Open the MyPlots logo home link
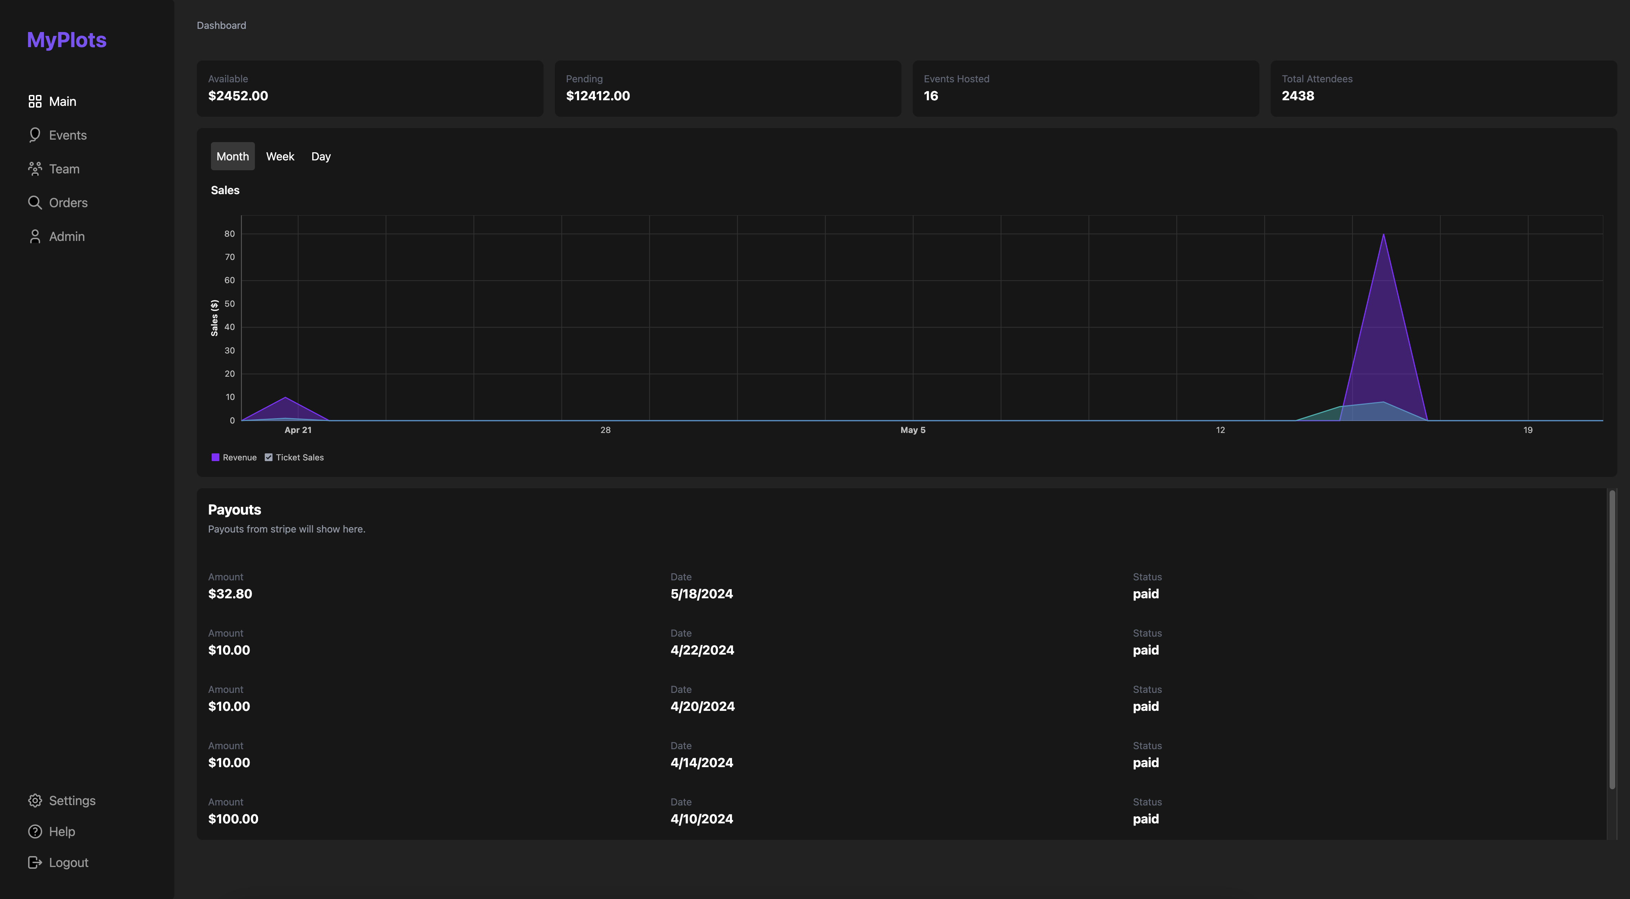The height and width of the screenshot is (899, 1630). pos(66,40)
